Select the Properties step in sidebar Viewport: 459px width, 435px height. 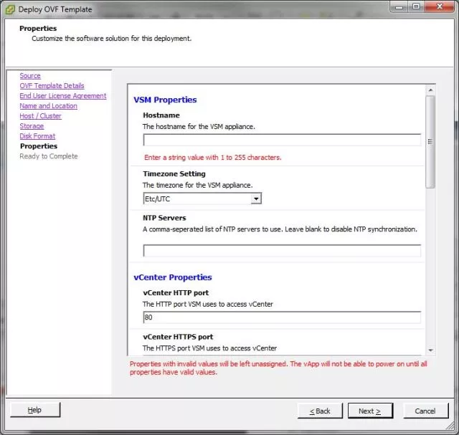39,146
